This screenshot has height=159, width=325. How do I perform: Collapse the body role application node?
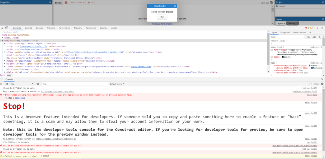(x=2, y=41)
